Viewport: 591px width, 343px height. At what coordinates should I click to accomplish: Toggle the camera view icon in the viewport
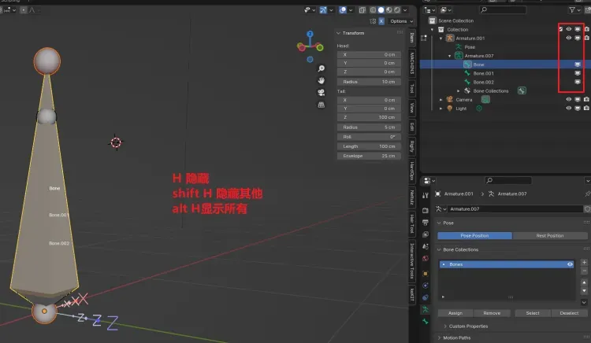point(322,93)
